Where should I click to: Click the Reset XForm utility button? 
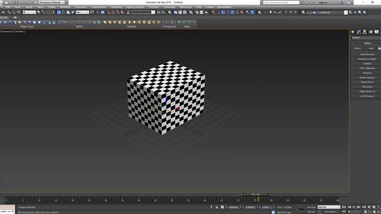pos(367,82)
